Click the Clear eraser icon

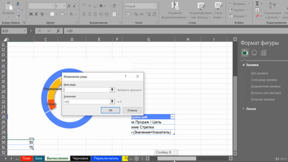point(257,16)
